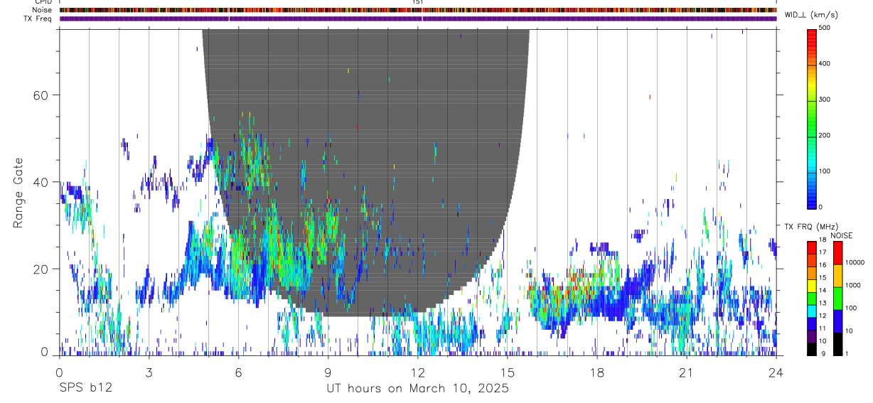This screenshot has height=403, width=873.
Task: Click the 10000 label on NOISE legend
Action: tap(854, 262)
